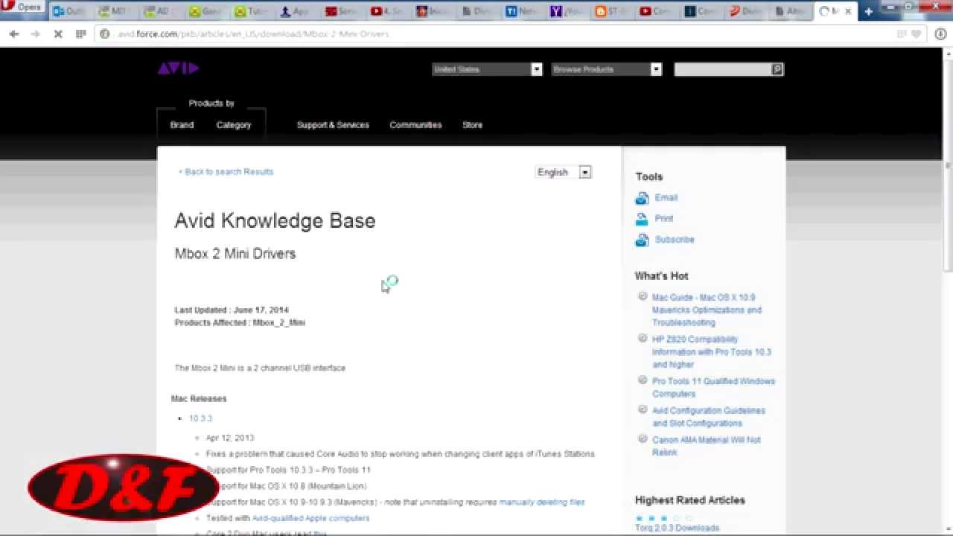Open Avid Configuration Guidelines article
The width and height of the screenshot is (953, 536).
click(709, 417)
